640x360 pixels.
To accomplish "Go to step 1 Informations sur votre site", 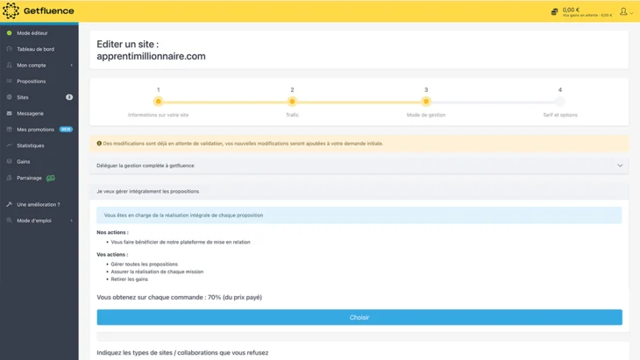I will (x=158, y=102).
